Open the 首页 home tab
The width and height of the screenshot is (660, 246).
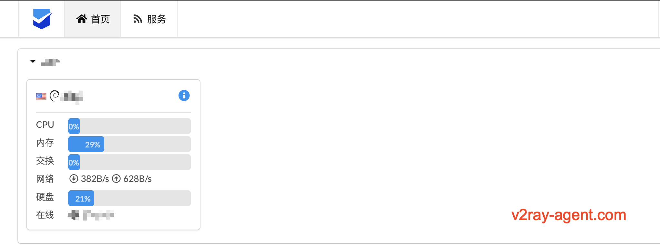93,19
